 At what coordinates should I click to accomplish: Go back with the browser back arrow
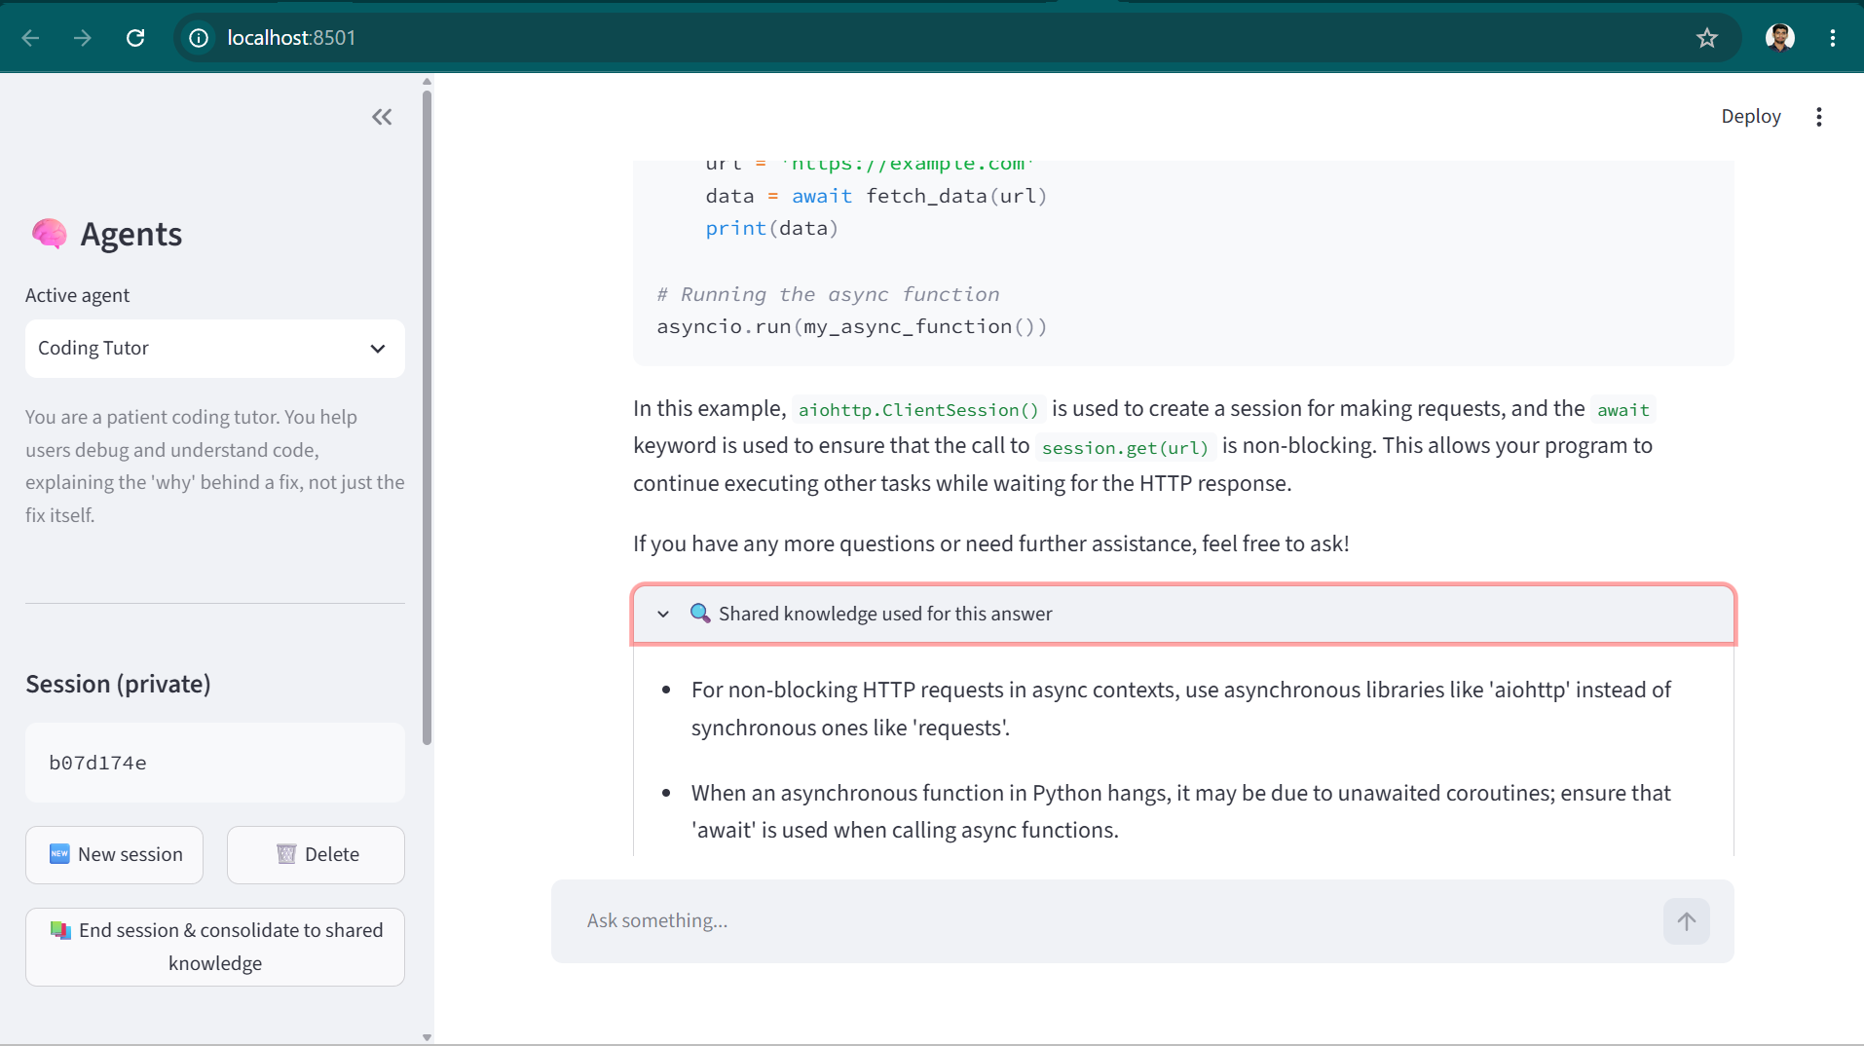tap(31, 38)
